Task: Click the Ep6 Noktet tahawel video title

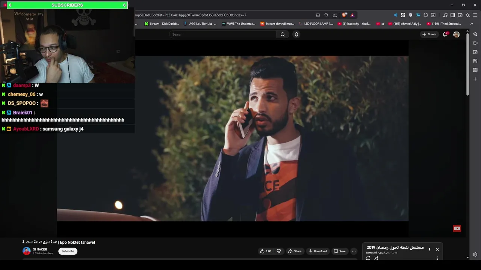Action: (x=59, y=242)
